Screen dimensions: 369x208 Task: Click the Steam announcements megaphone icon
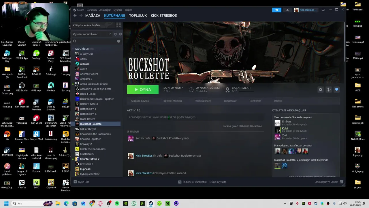[276, 10]
